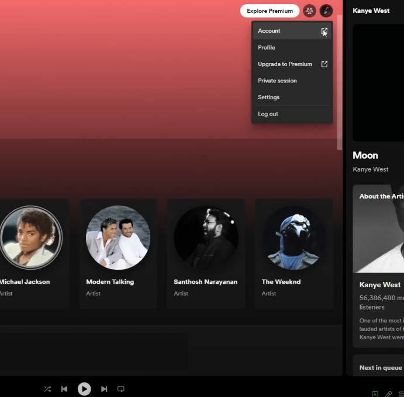Click the user profile avatar button
Viewport: 404px width, 397px height.
(x=326, y=11)
